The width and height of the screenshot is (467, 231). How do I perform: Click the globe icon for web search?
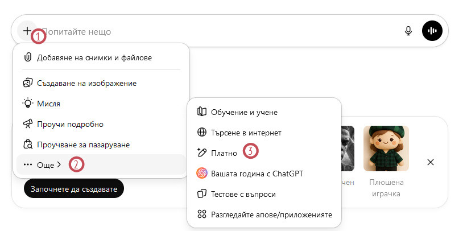pos(201,132)
